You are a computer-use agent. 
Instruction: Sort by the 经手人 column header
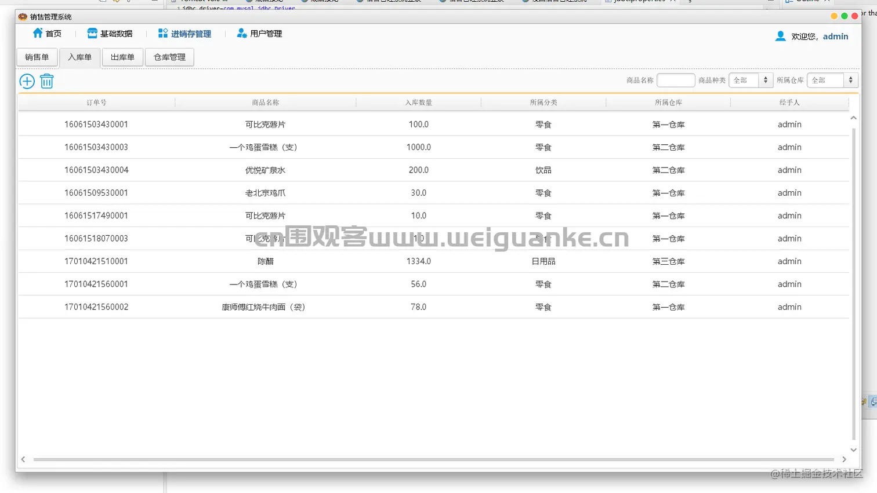[789, 103]
